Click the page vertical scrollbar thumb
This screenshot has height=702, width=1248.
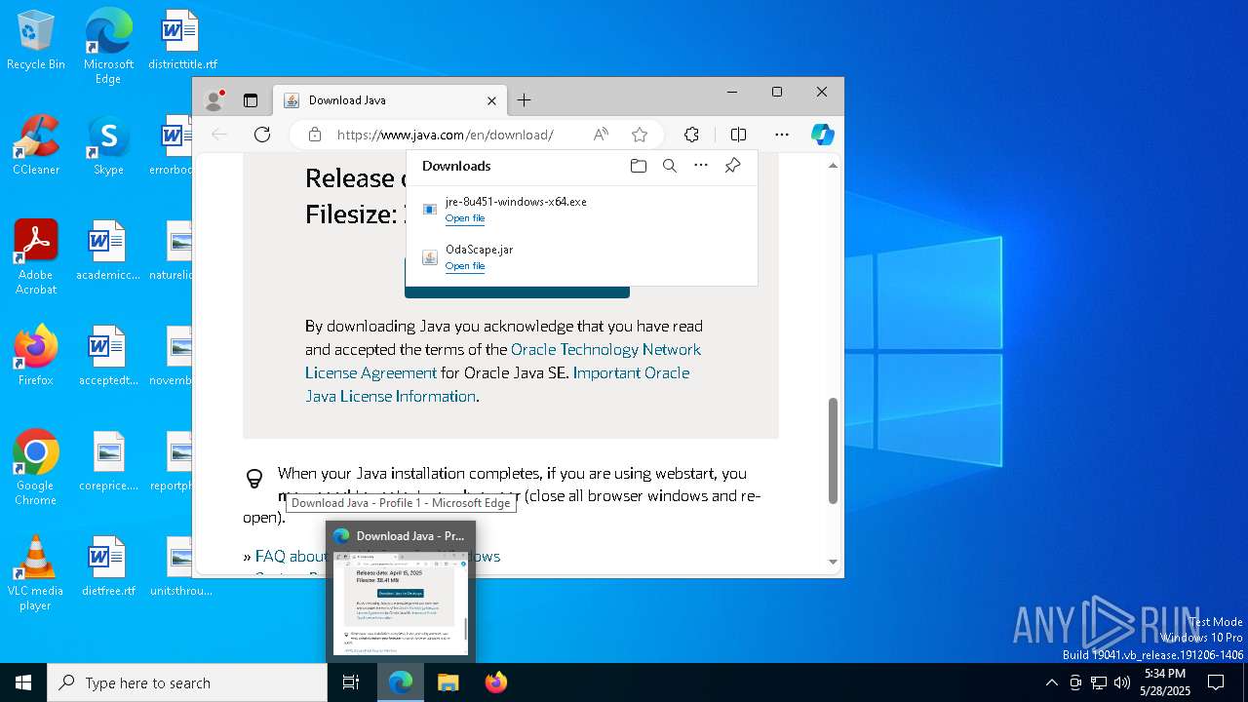(833, 450)
